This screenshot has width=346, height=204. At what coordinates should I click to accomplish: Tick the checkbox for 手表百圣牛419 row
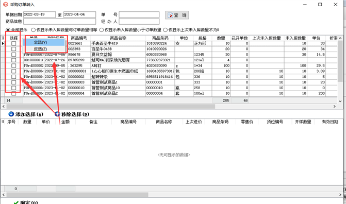click(14, 43)
